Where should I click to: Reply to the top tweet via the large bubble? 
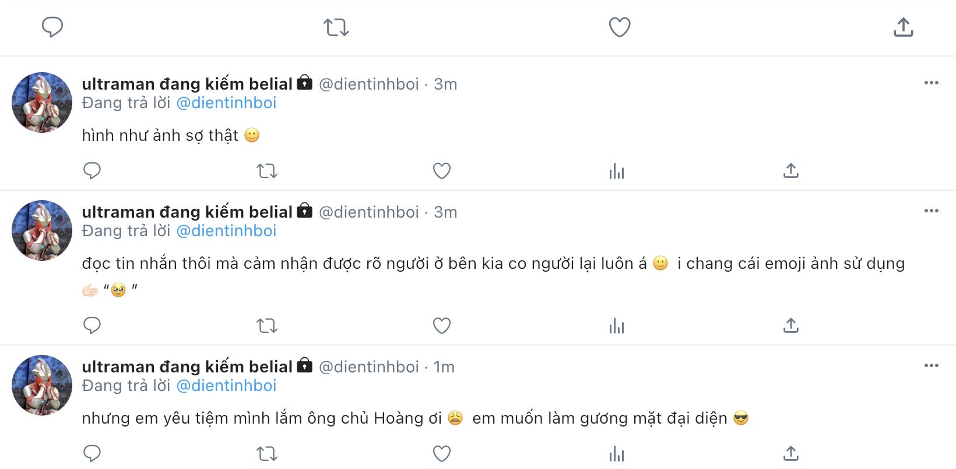coord(52,27)
